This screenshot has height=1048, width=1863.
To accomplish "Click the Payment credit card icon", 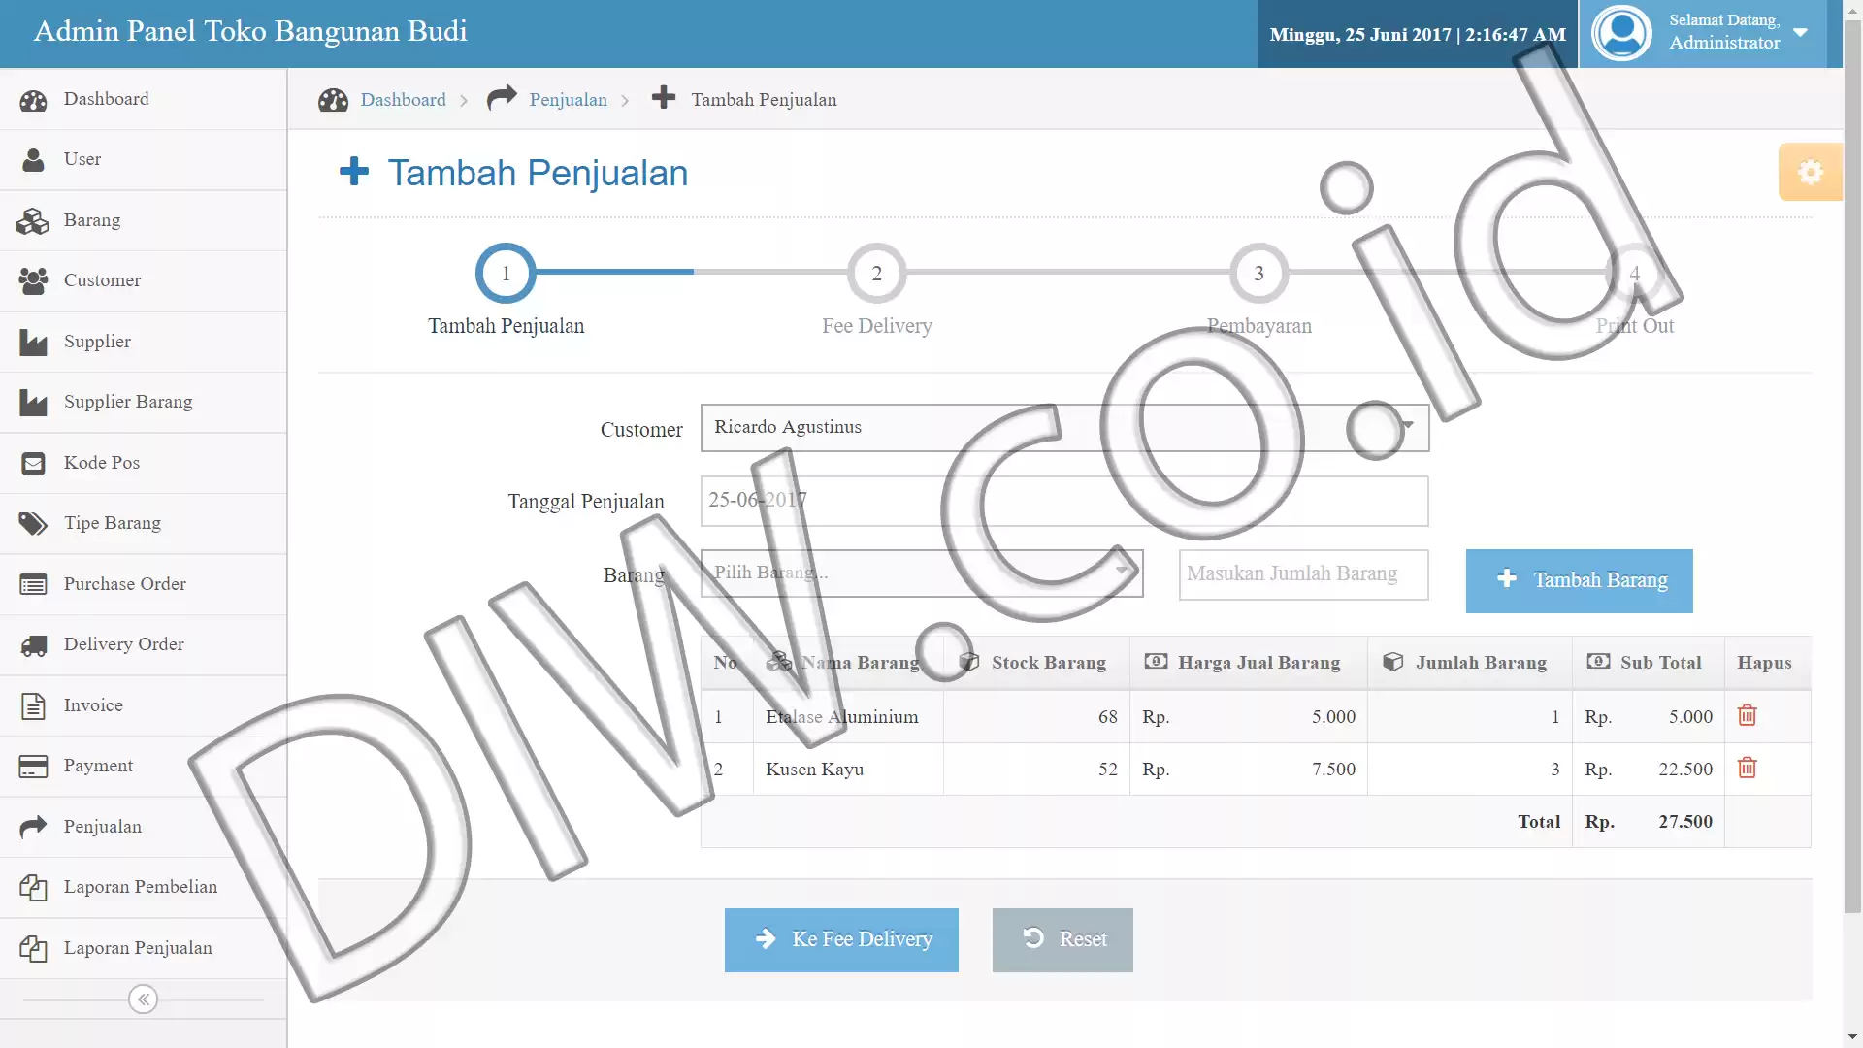I will point(33,767).
